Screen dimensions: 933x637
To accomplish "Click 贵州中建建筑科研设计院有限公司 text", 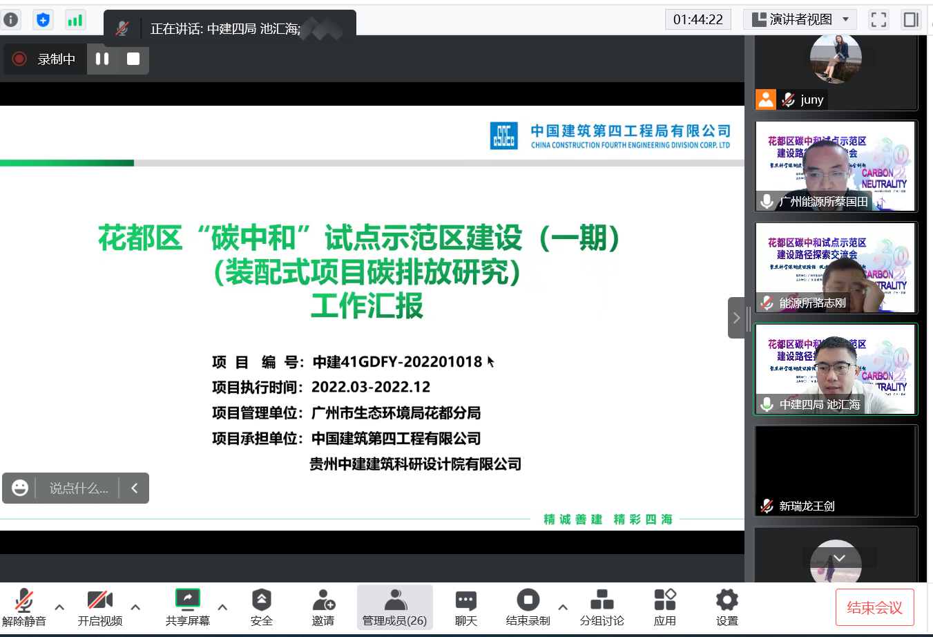I will [x=416, y=464].
